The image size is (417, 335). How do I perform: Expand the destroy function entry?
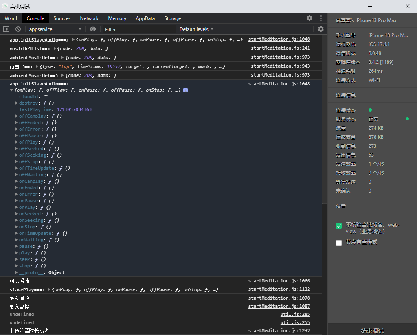(16, 103)
